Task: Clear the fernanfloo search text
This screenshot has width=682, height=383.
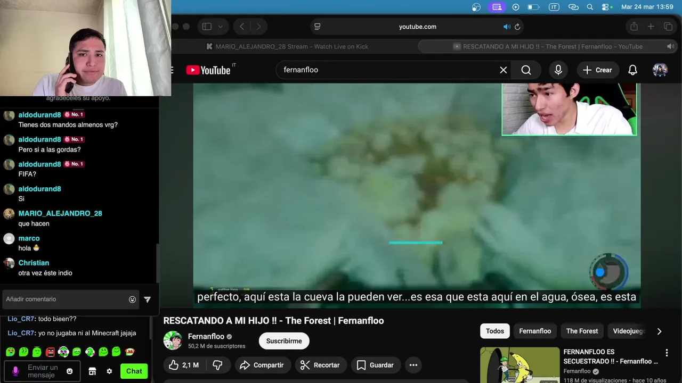Action: pos(503,70)
